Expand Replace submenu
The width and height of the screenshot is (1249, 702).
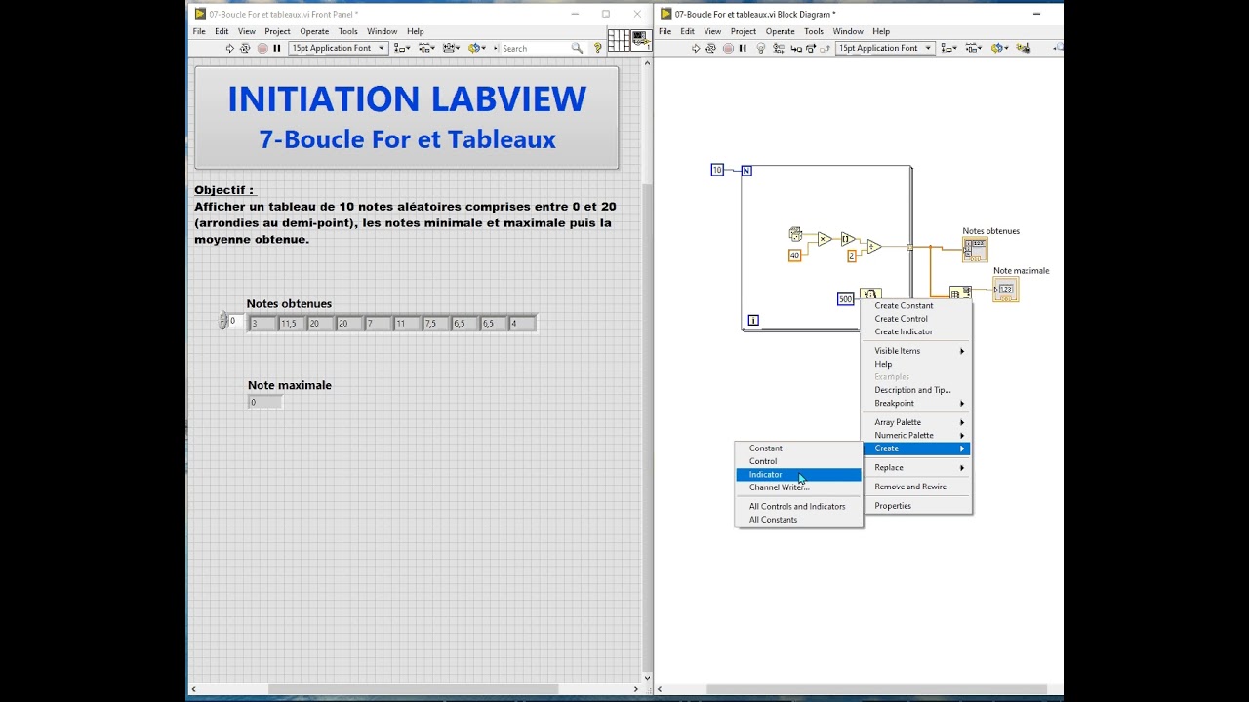[917, 467]
